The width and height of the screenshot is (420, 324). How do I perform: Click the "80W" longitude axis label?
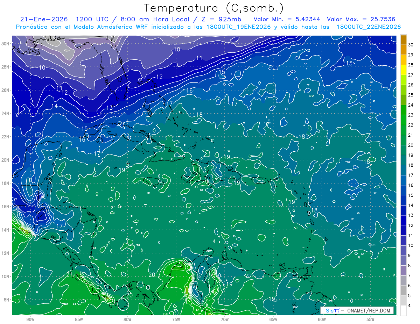[x=127, y=320]
